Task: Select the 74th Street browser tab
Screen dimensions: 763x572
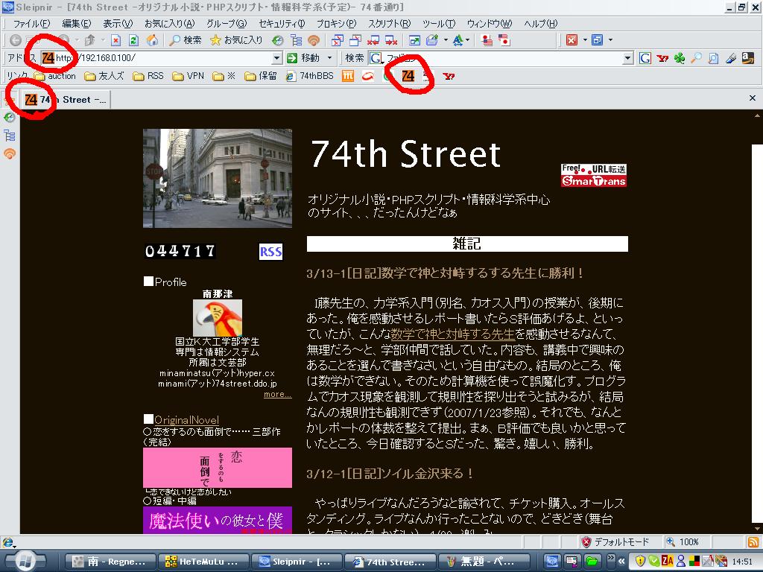Action: (65, 99)
